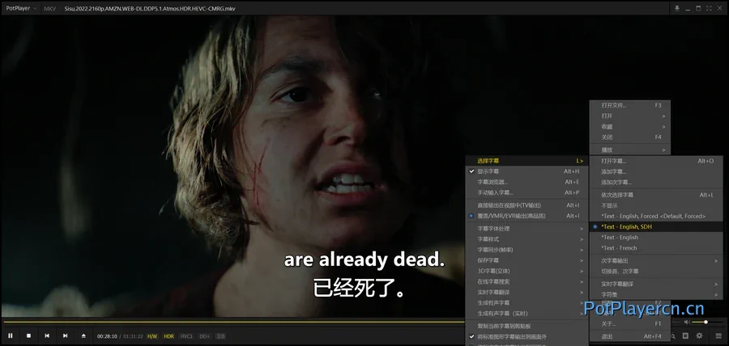729x346 pixels.
Task: Click the Stop playback icon
Action: [28, 335]
